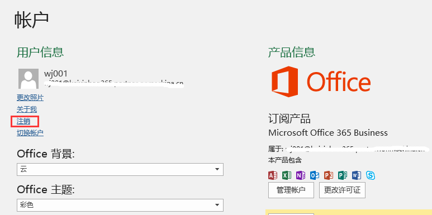Click the wj001 user avatar picture
The image size is (432, 215).
[29, 79]
